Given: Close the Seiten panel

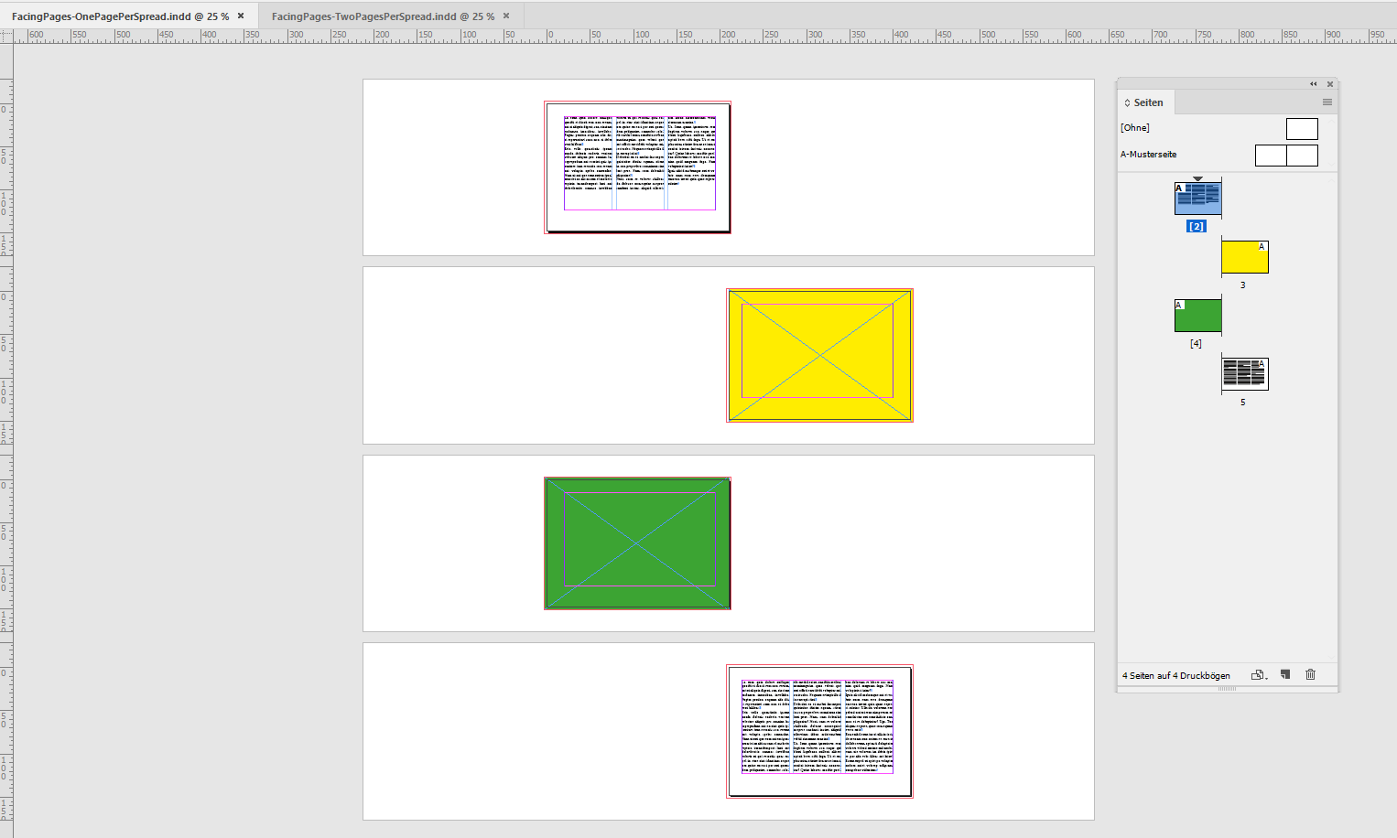Looking at the screenshot, I should click(x=1330, y=84).
